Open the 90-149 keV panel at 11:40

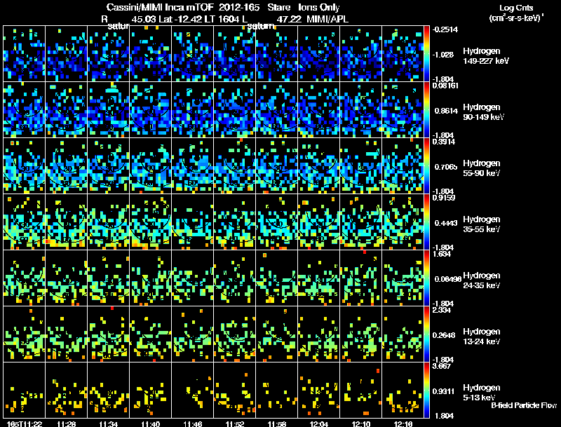(x=151, y=110)
